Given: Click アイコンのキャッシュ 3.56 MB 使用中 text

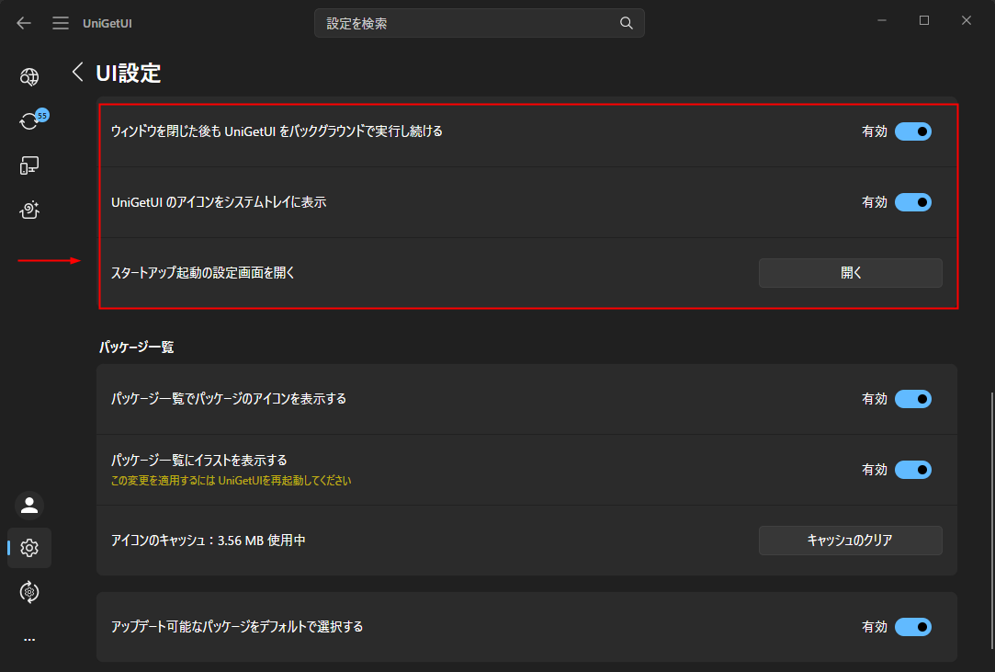Looking at the screenshot, I should tap(209, 541).
